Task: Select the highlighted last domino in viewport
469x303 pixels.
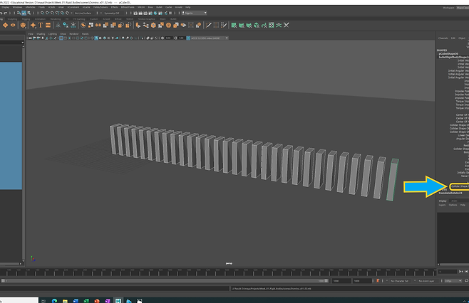Action: click(x=392, y=180)
